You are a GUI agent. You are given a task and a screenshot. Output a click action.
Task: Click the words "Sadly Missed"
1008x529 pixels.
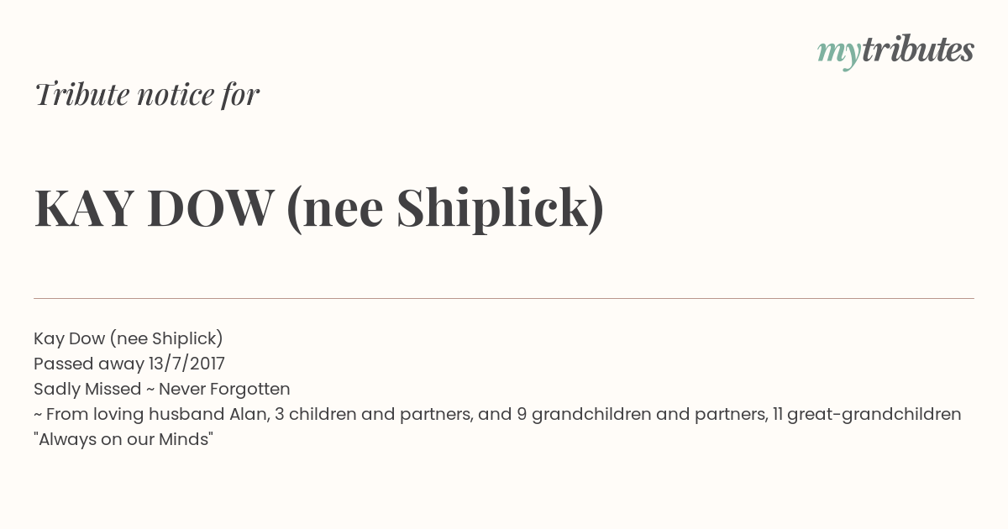click(87, 389)
